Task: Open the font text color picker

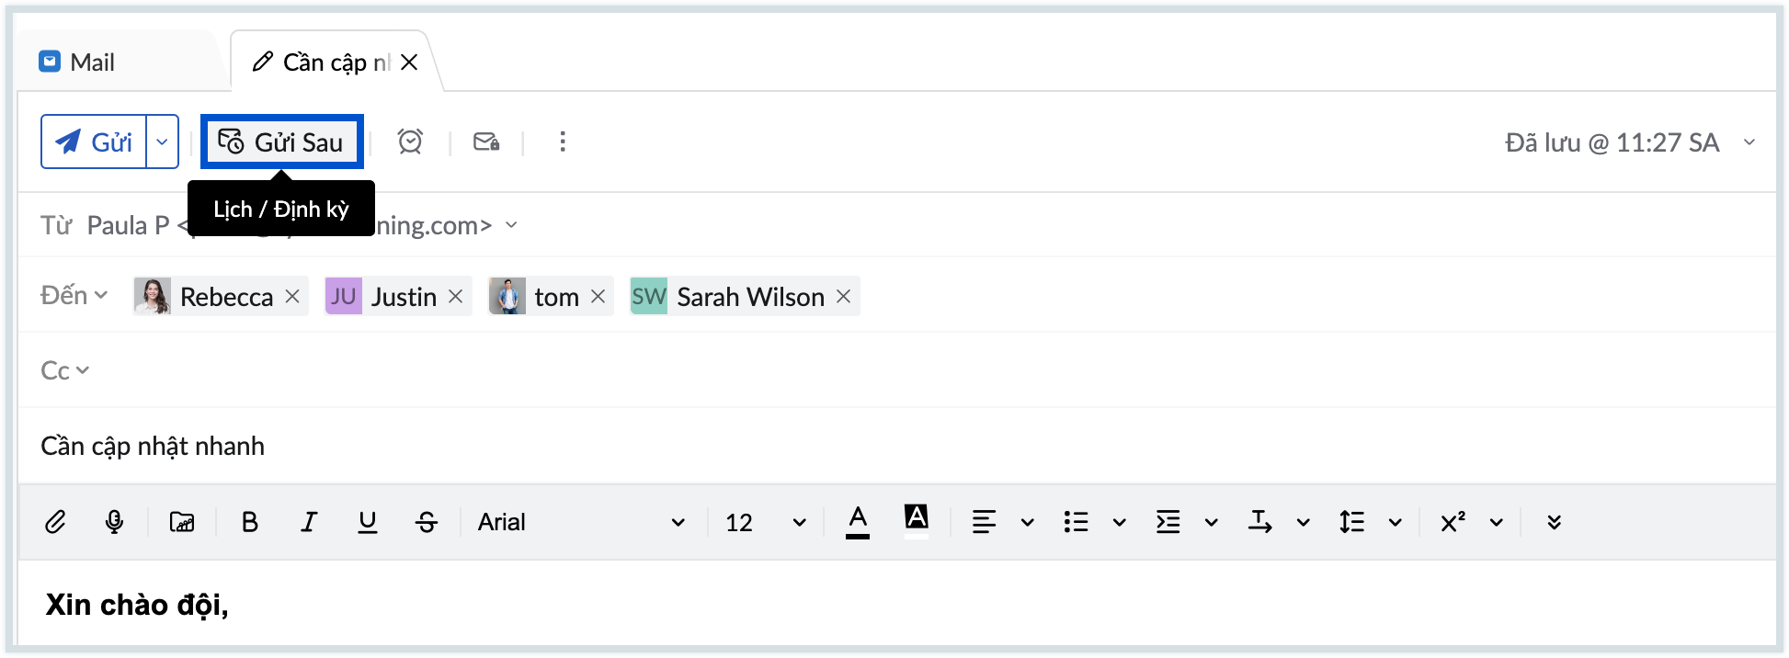Action: click(858, 522)
